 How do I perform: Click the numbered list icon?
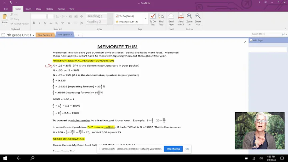[64, 16]
